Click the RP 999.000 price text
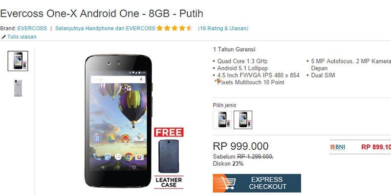This screenshot has height=195, width=391. point(240,146)
